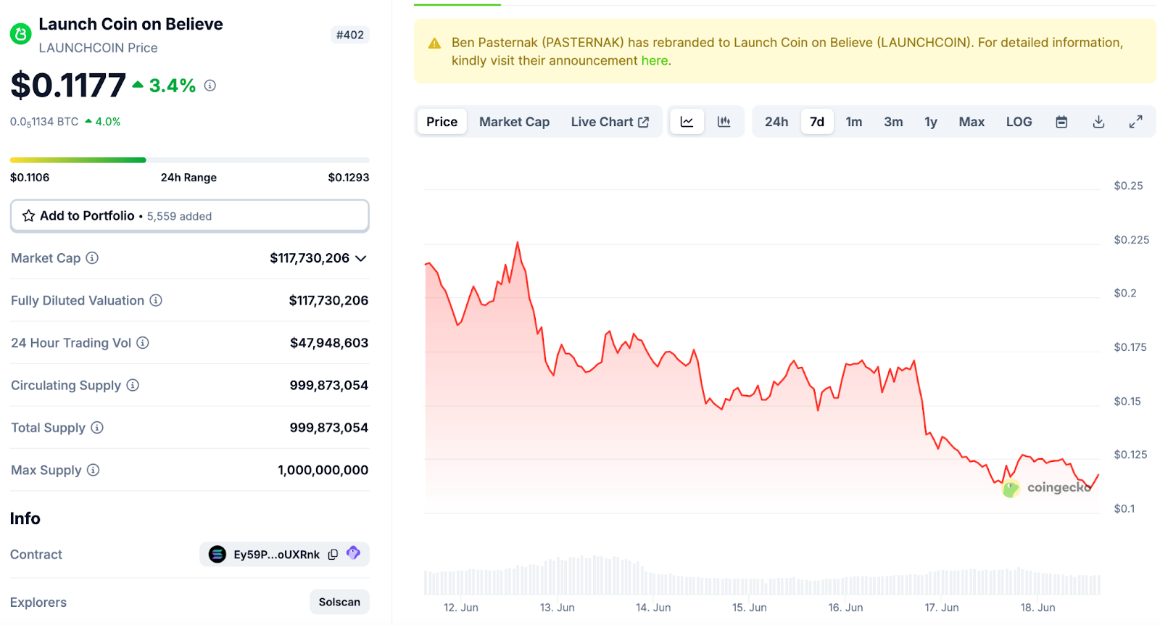
Task: Select the Price chart tab
Action: click(x=442, y=122)
